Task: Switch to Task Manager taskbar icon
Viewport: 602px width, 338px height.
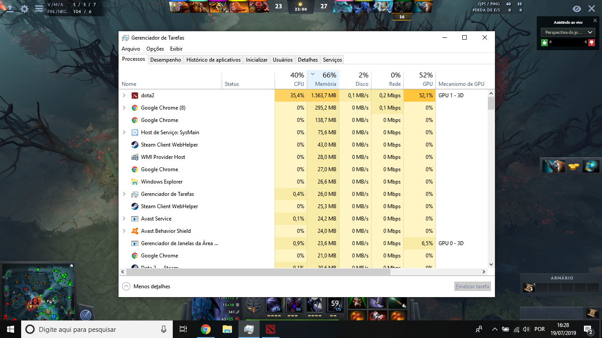Action: tap(249, 329)
